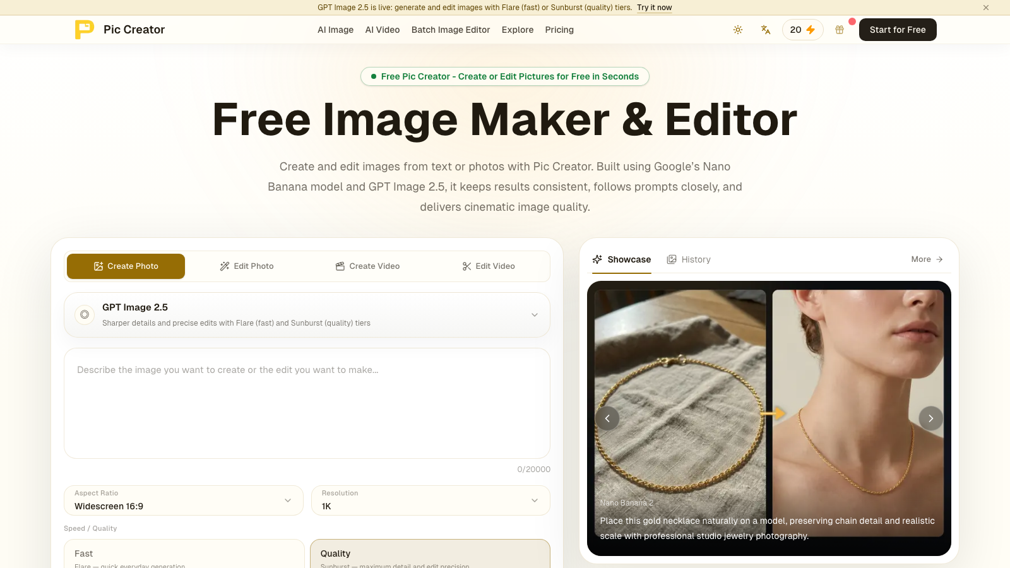This screenshot has height=568, width=1010.
Task: Open the language translate icon
Action: pos(766,30)
